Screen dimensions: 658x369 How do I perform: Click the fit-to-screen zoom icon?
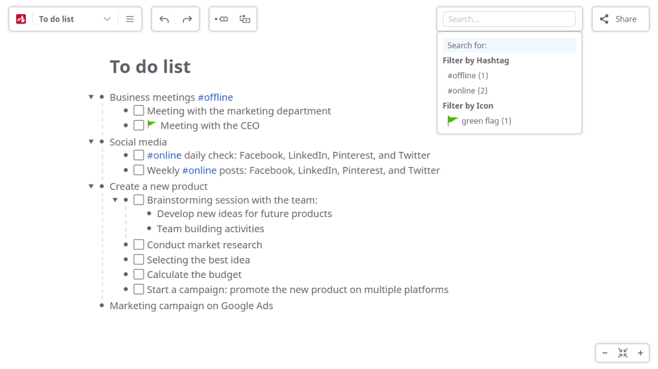(x=622, y=353)
